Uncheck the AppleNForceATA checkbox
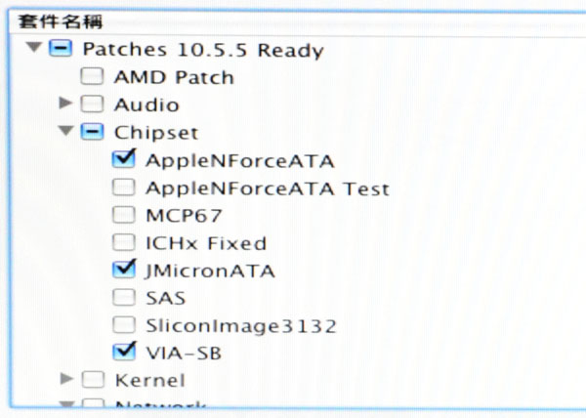This screenshot has width=586, height=418. click(x=124, y=160)
